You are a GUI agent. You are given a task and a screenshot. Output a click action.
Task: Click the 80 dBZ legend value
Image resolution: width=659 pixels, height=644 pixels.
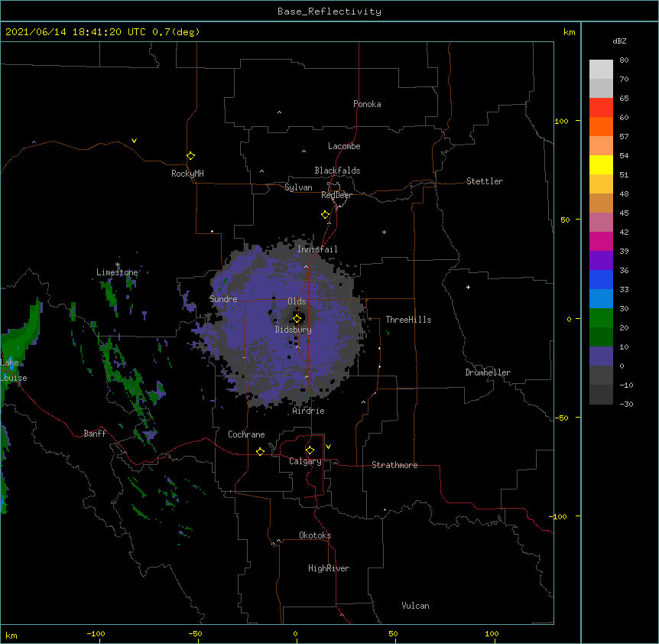(624, 60)
